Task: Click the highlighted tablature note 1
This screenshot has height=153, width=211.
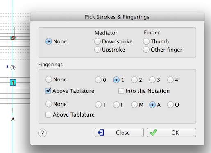Action: pyautogui.click(x=13, y=83)
